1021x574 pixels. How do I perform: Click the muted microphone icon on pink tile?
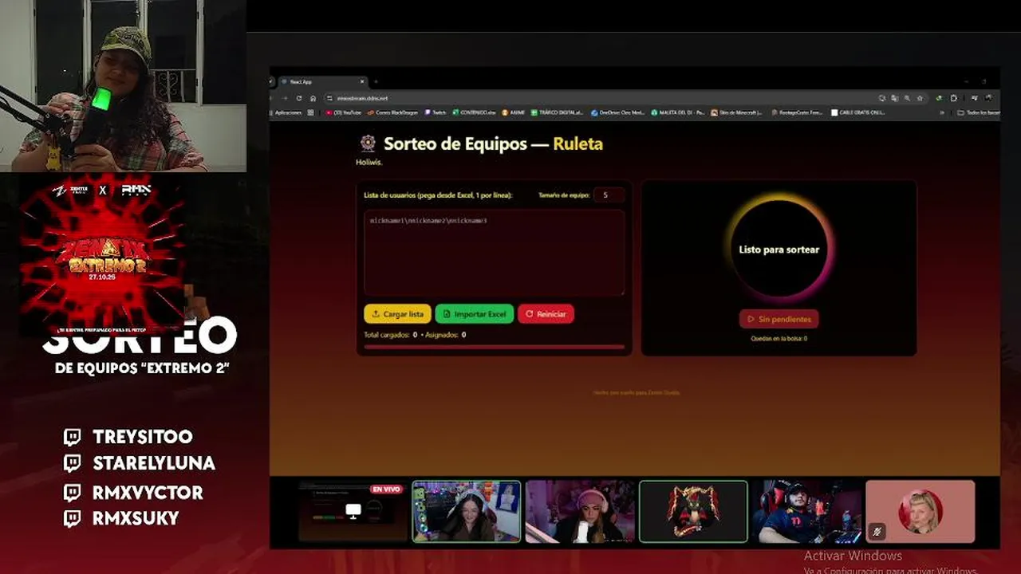pyautogui.click(x=877, y=531)
